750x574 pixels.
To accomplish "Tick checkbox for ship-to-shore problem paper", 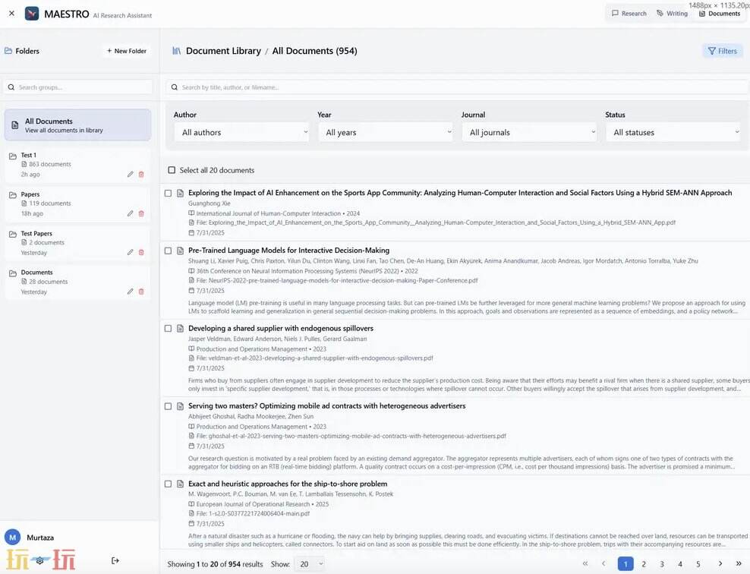I will [x=169, y=484].
